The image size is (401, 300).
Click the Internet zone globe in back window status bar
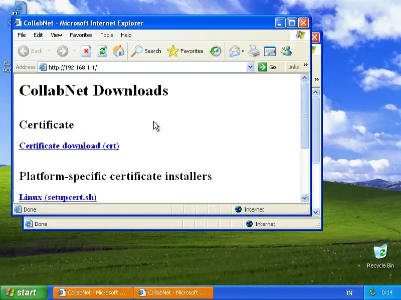(x=249, y=224)
